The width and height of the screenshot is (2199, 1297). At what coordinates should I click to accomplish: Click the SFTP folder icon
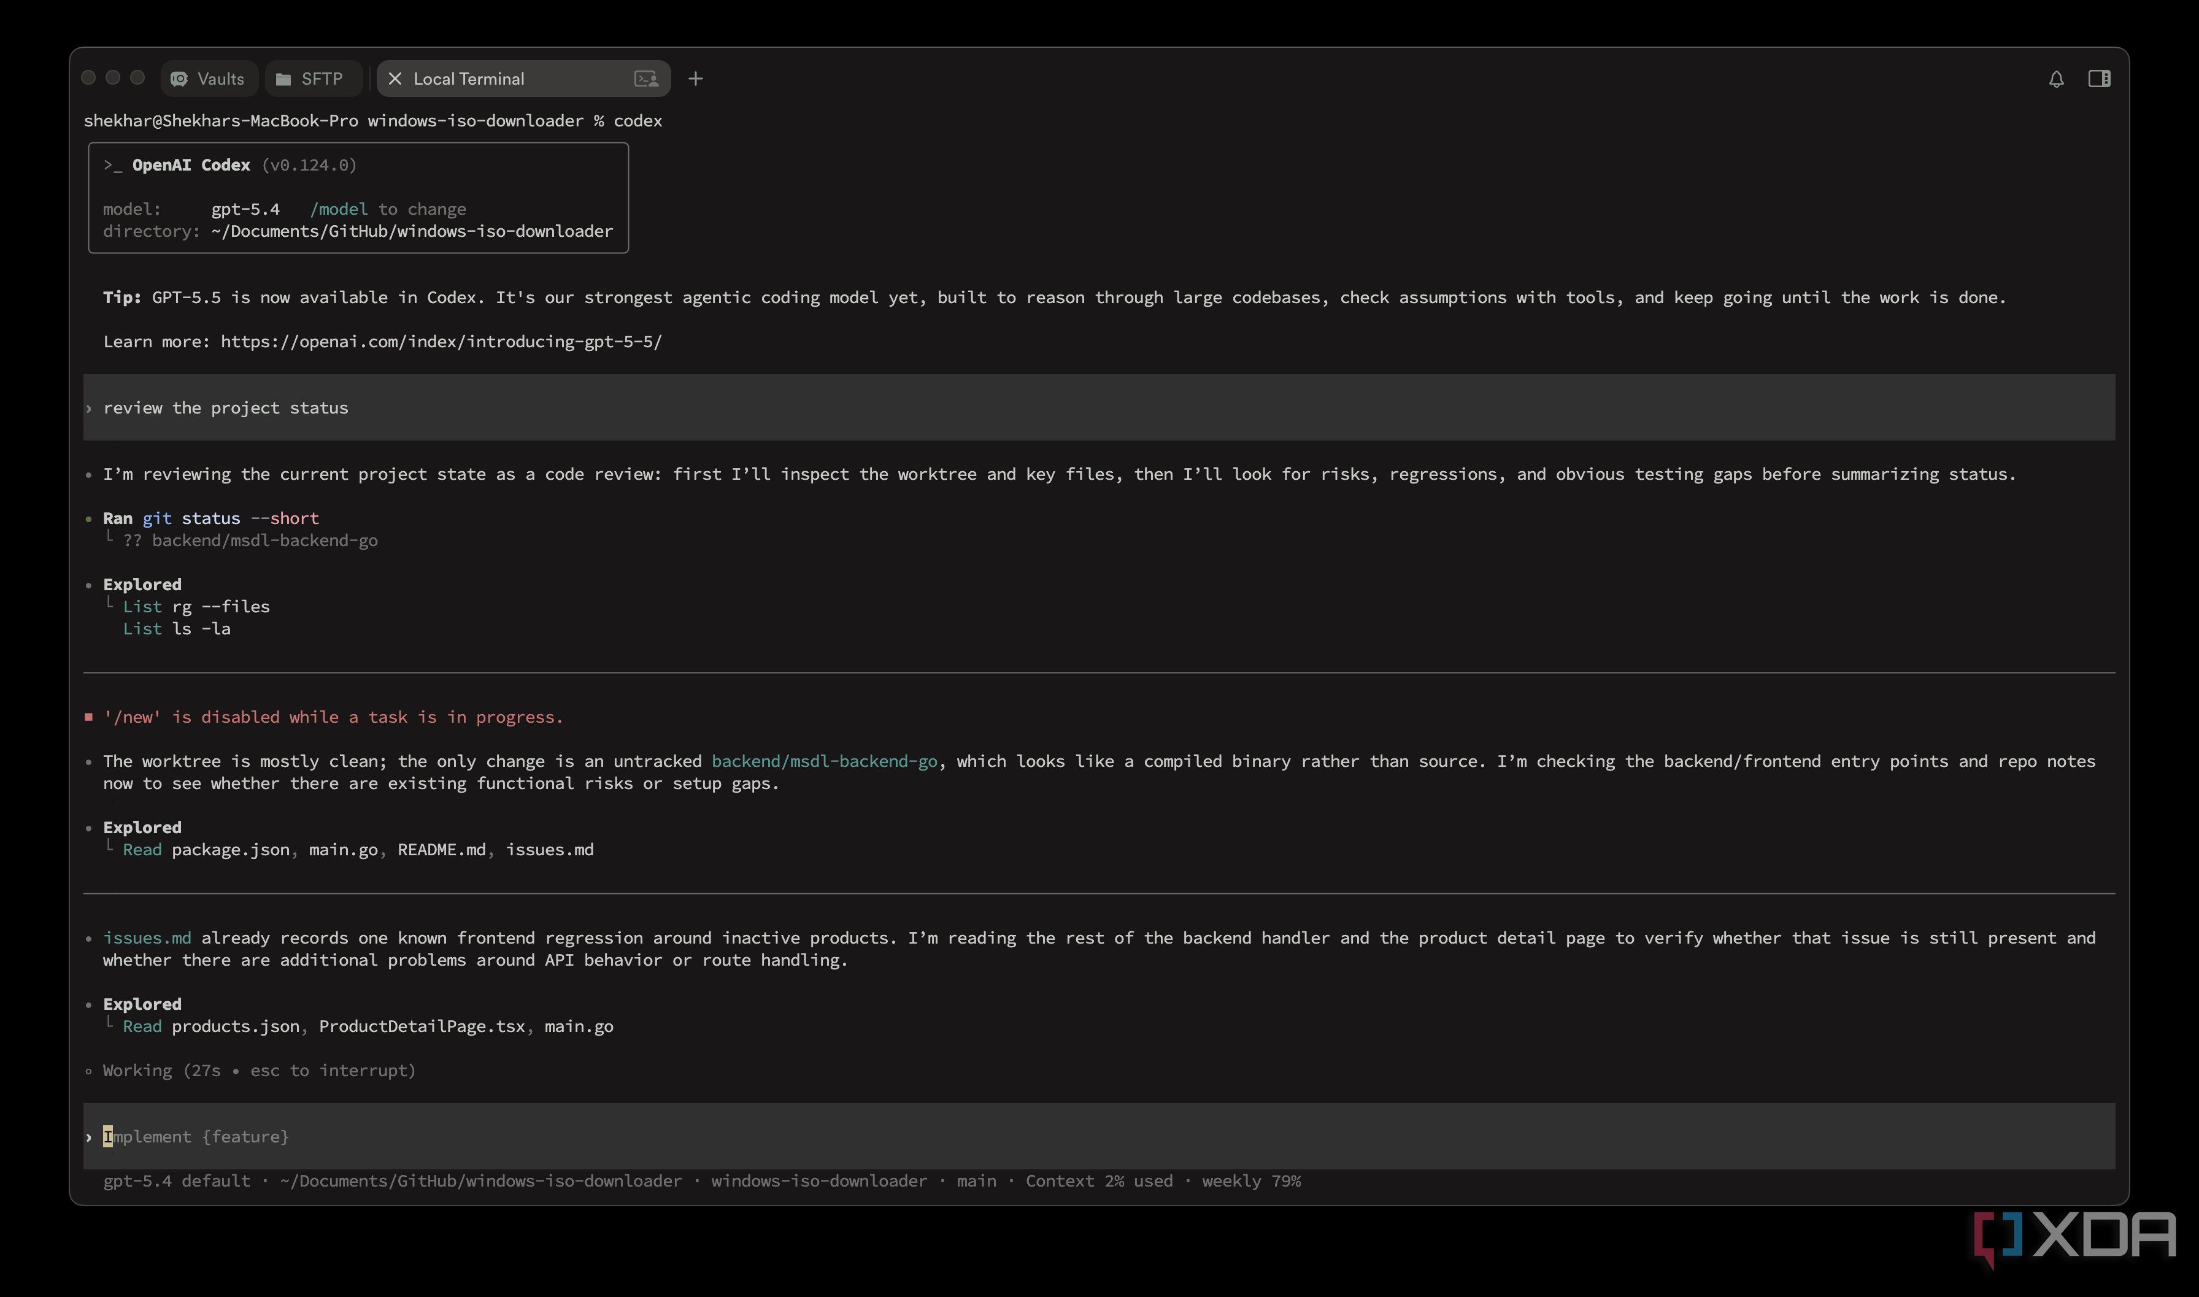coord(283,79)
